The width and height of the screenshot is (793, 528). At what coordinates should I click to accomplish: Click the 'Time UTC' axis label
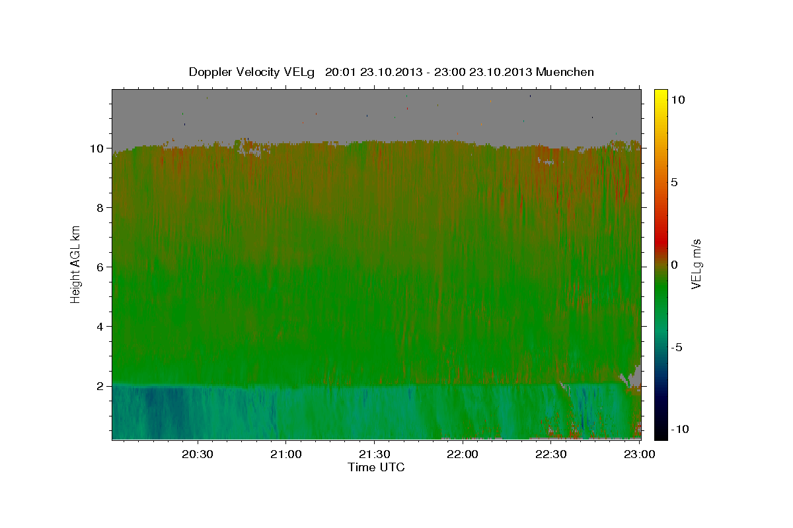coord(376,467)
